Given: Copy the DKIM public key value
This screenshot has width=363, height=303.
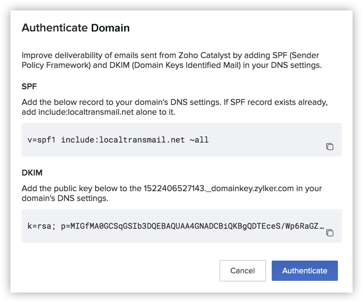Looking at the screenshot, I should 329,233.
